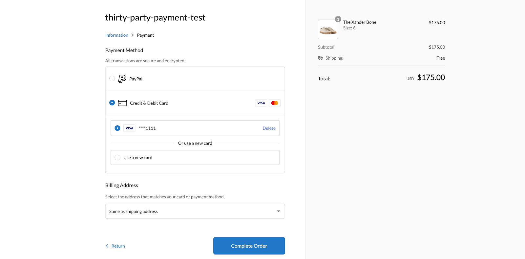Click the Payment breadcrumb label

[x=145, y=35]
